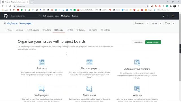Image resolution: width=181 pixels, height=102 pixels.
Task: Switch to the Security tab
Action: tap(81, 30)
